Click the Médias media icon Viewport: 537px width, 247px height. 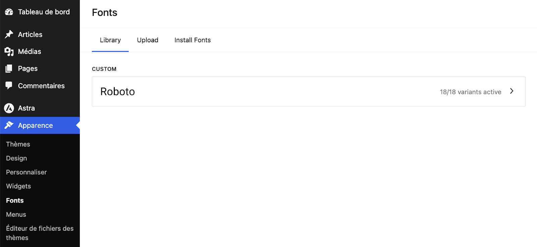tap(9, 52)
